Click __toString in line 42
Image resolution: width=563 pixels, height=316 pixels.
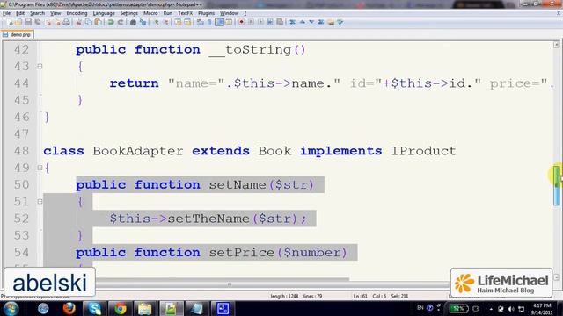coord(250,49)
